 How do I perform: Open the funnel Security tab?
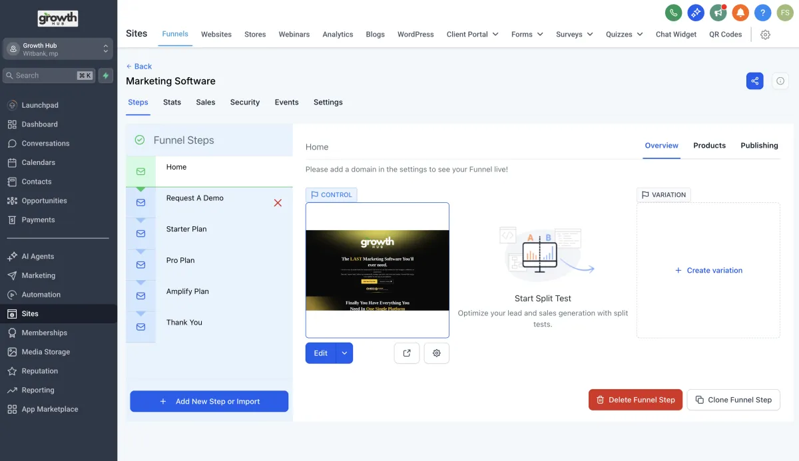pyautogui.click(x=245, y=102)
